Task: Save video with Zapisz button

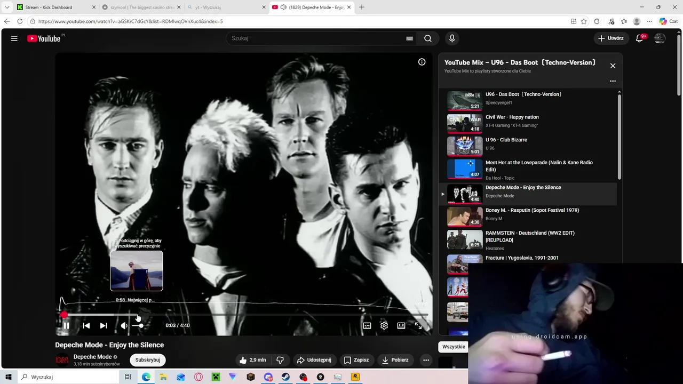Action: pyautogui.click(x=356, y=360)
